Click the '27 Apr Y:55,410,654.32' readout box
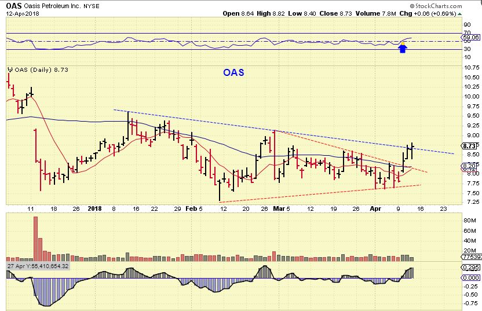 click(38, 266)
